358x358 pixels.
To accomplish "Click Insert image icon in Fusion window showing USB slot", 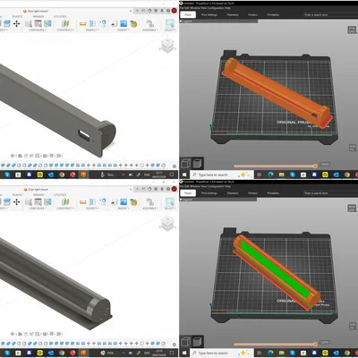I will [124, 23].
